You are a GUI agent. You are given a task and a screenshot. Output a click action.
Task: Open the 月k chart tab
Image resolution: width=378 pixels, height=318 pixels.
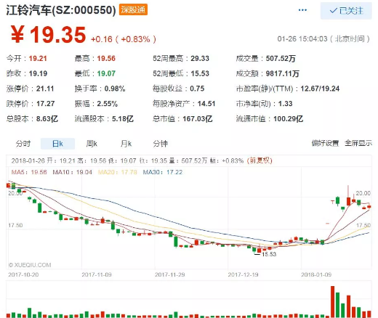point(126,144)
